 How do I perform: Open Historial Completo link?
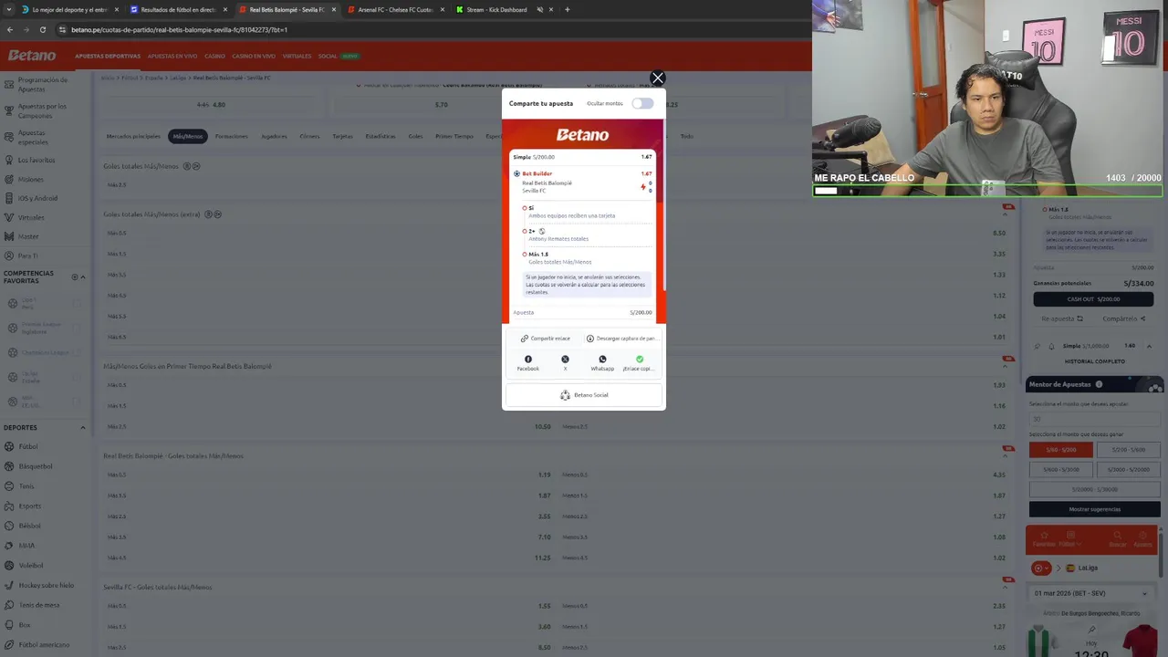click(1095, 361)
